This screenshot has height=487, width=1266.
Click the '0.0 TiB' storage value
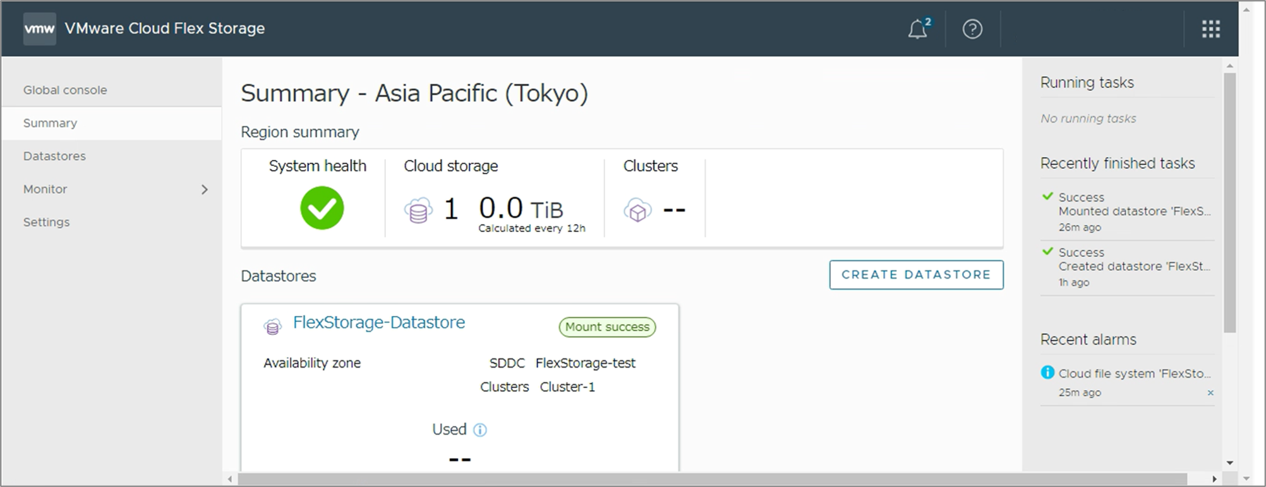click(x=521, y=208)
